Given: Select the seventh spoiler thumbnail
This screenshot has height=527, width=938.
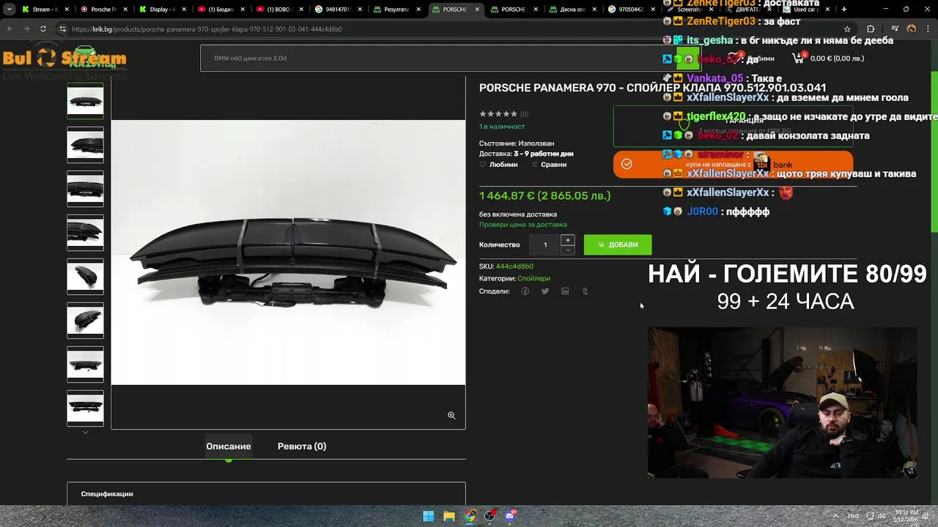Looking at the screenshot, I should 86,365.
